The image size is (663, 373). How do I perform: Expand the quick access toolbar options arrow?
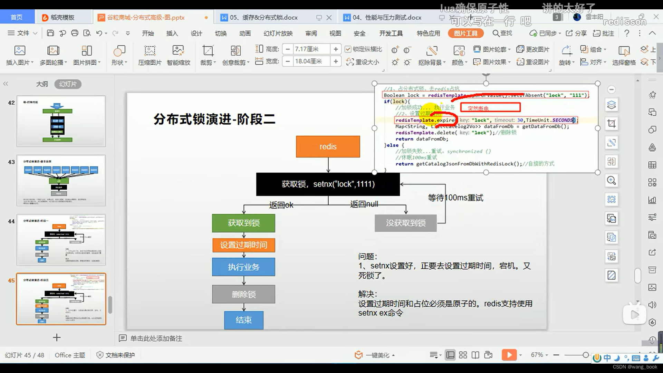point(128,34)
